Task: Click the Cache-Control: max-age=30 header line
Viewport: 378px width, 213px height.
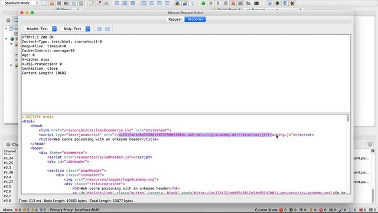Action: [48, 51]
